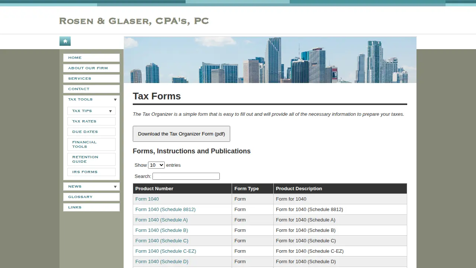
Task: Click the Rosen & Glaser, CPA's, PC logo
Action: [134, 21]
